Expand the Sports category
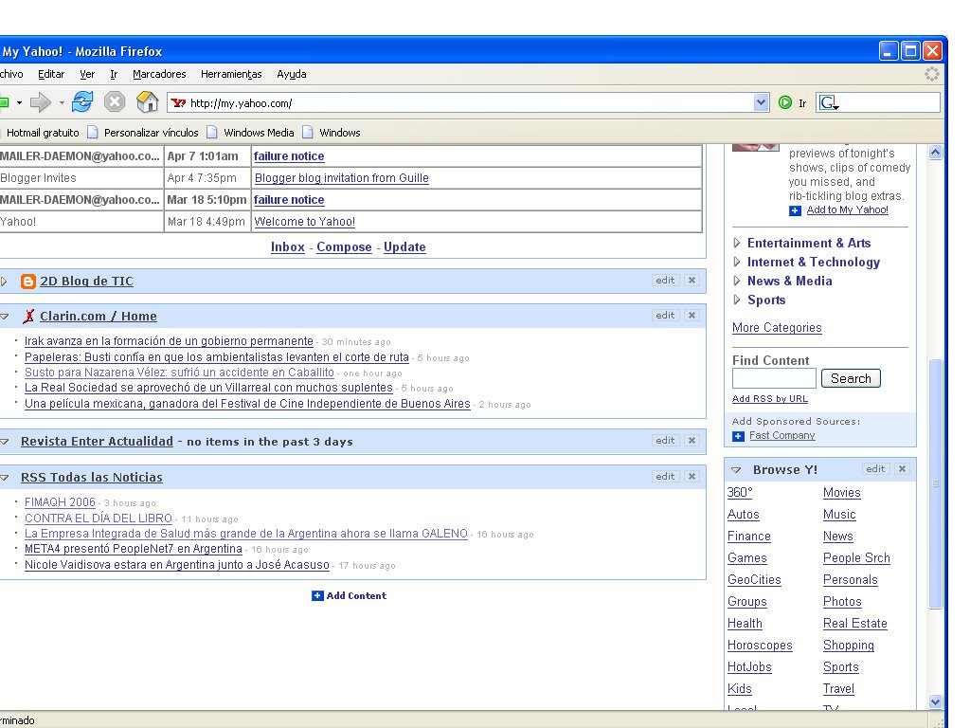 click(x=737, y=300)
